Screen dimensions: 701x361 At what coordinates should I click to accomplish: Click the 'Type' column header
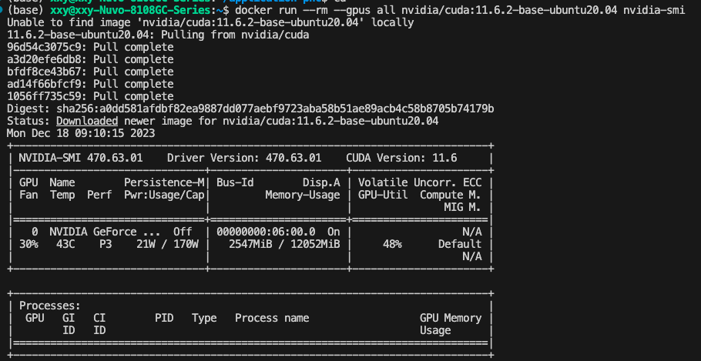tap(204, 318)
